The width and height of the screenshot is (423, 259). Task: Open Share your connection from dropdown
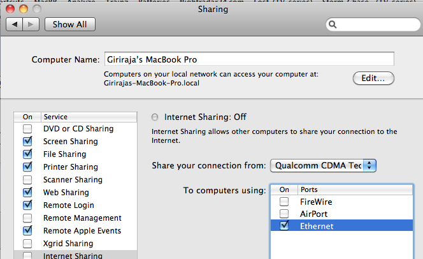[x=323, y=165]
